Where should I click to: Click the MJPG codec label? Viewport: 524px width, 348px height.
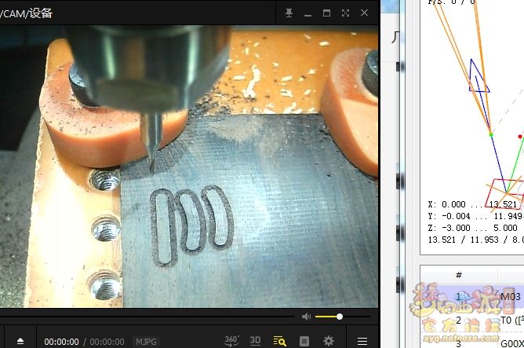(x=146, y=342)
